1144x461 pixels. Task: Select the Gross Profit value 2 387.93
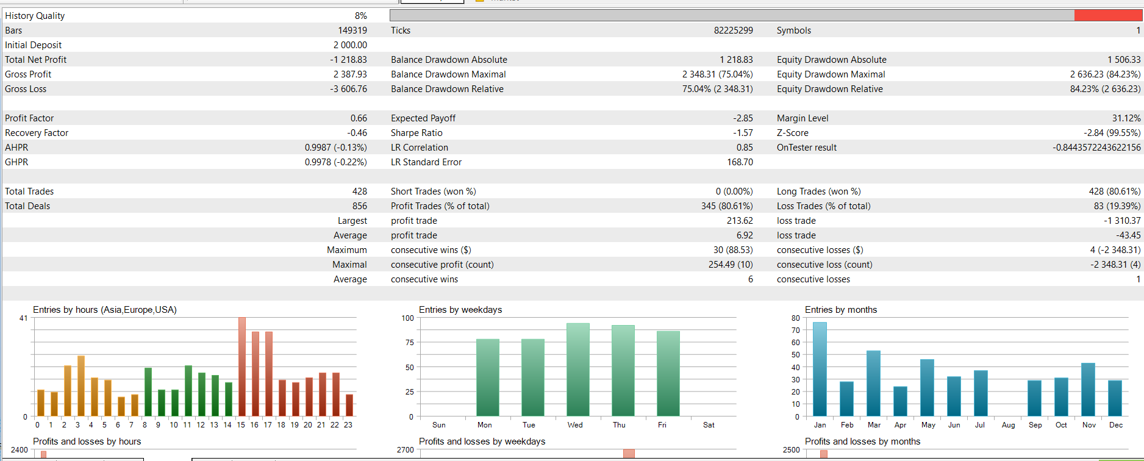(350, 74)
